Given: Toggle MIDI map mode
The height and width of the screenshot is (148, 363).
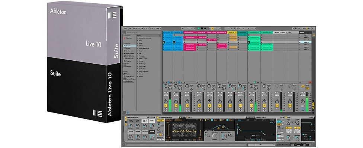Looking at the screenshot, I should (304, 28).
